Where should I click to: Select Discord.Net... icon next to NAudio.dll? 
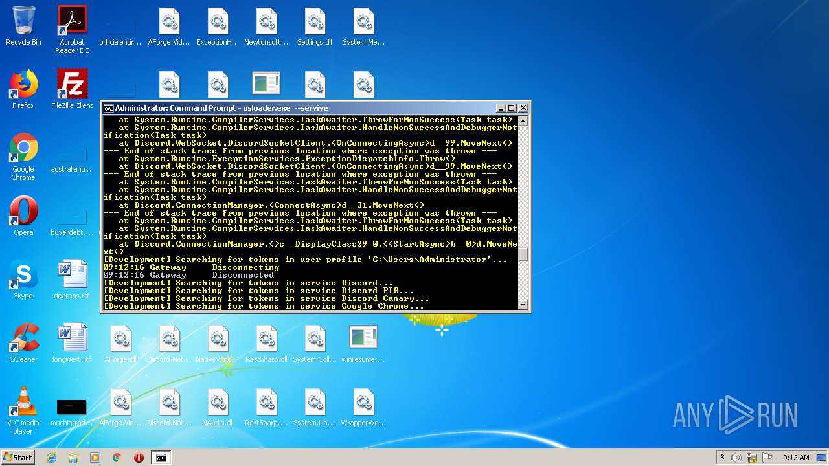[x=169, y=407]
